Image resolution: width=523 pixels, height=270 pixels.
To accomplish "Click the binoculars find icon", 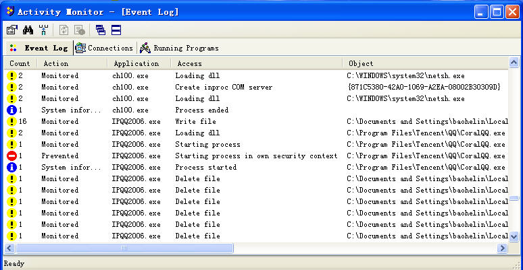I will coord(28,30).
